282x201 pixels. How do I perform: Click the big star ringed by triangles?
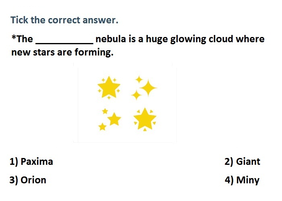(x=145, y=119)
